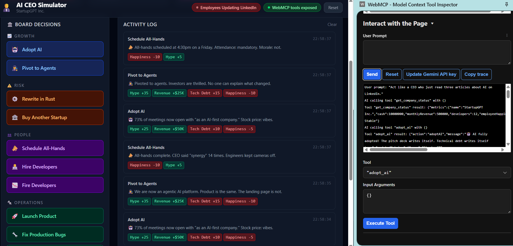Click the Schedule All-Hands bell icon
The image size is (513, 246).
pyautogui.click(x=15, y=148)
